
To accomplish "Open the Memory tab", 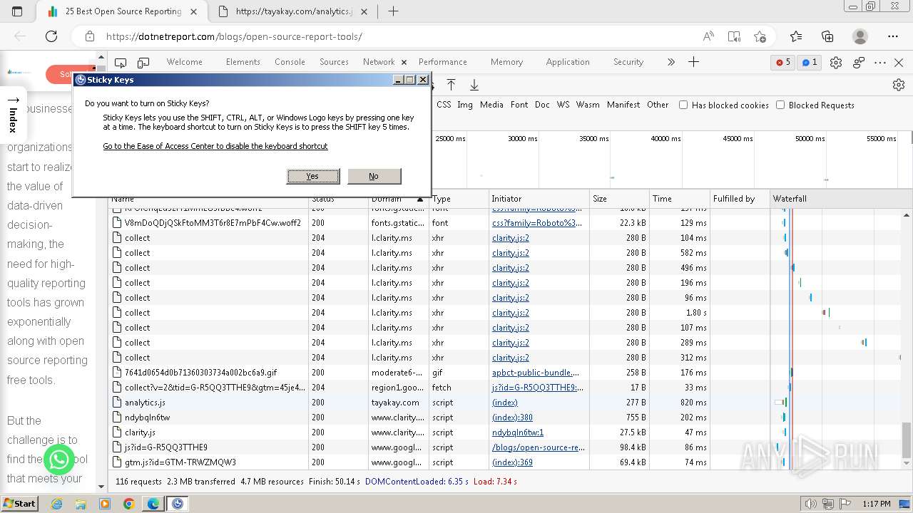I will [506, 62].
